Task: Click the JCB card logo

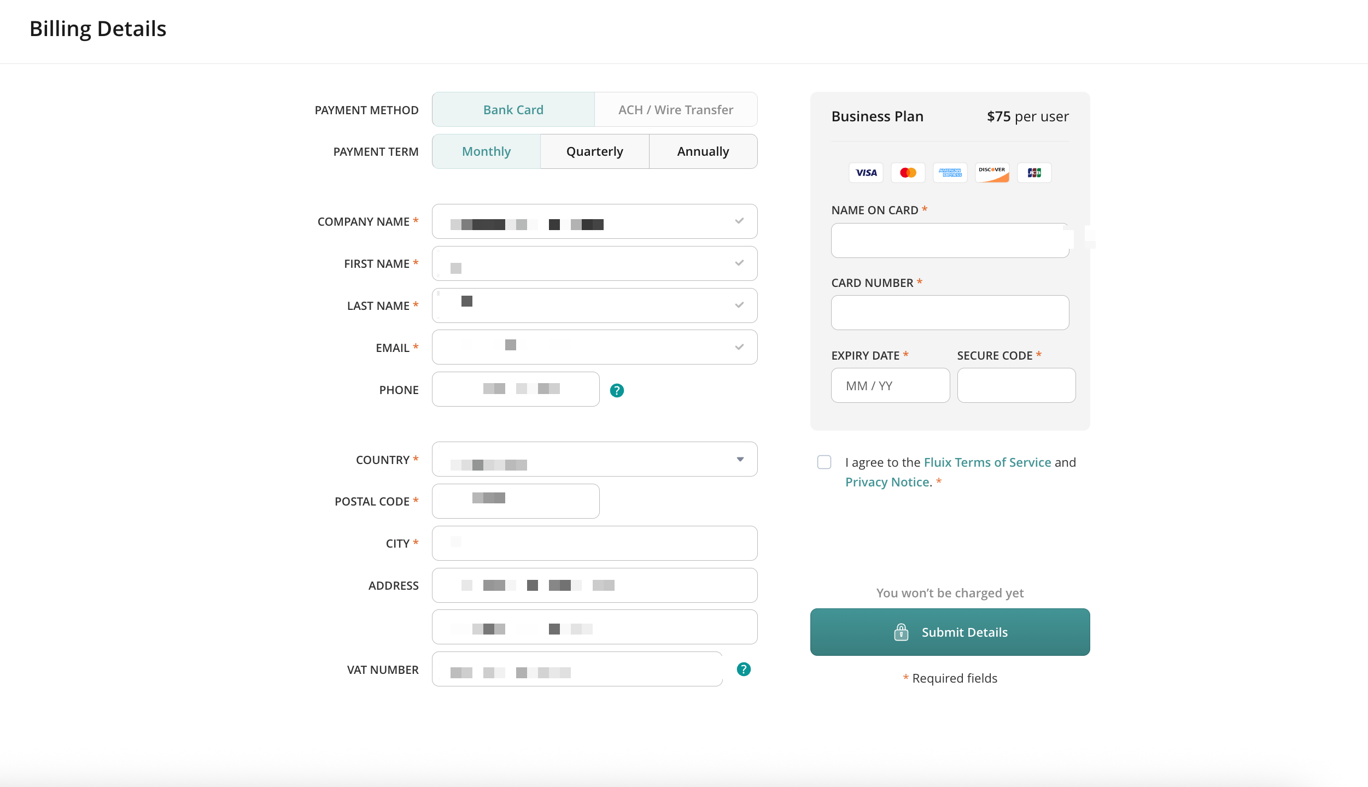Action: (x=1034, y=173)
